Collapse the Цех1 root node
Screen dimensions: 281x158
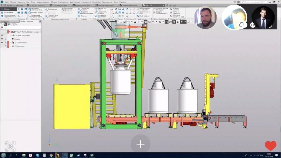[10, 32]
